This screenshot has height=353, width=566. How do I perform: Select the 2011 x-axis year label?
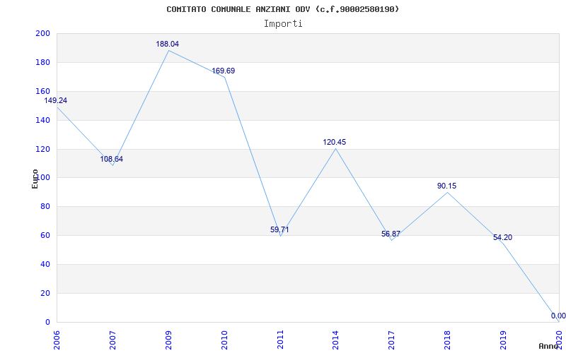click(x=280, y=340)
